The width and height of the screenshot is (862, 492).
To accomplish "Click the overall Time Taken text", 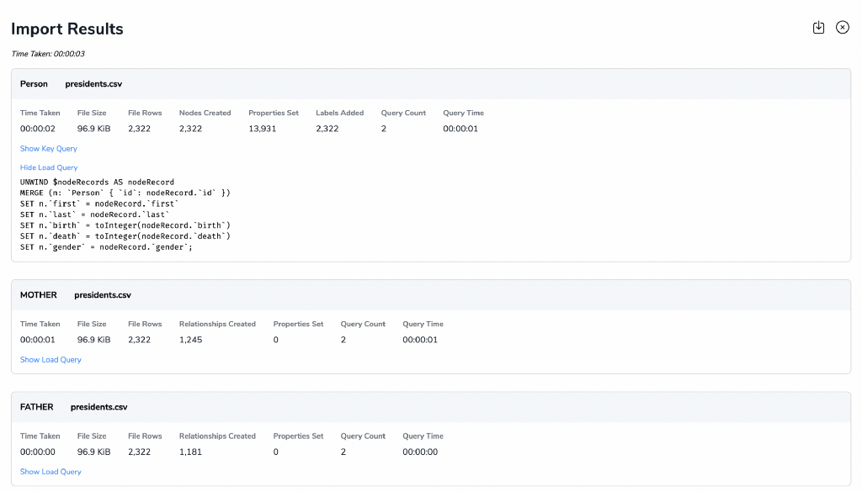I will pyautogui.click(x=48, y=54).
